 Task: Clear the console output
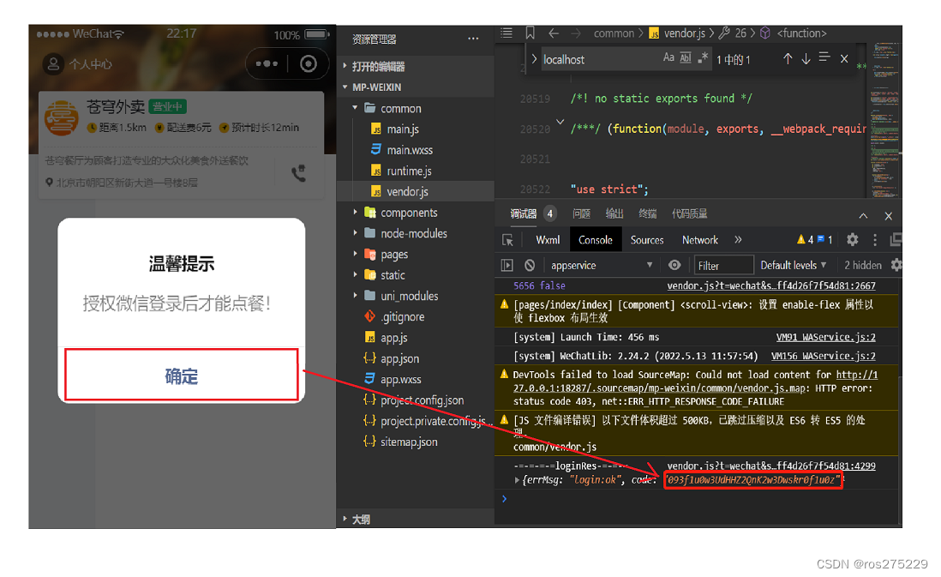coord(530,264)
